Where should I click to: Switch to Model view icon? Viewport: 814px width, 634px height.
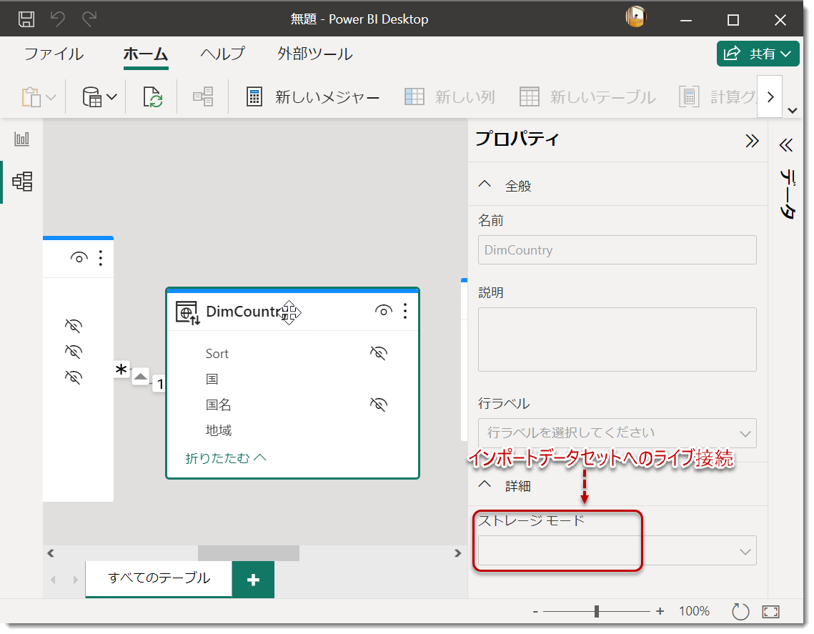tap(22, 182)
